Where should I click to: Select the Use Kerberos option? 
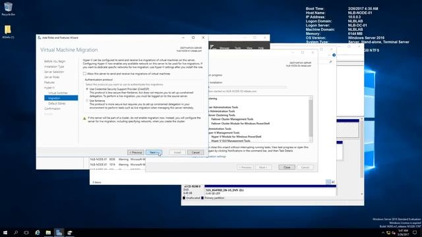pyautogui.click(x=87, y=101)
